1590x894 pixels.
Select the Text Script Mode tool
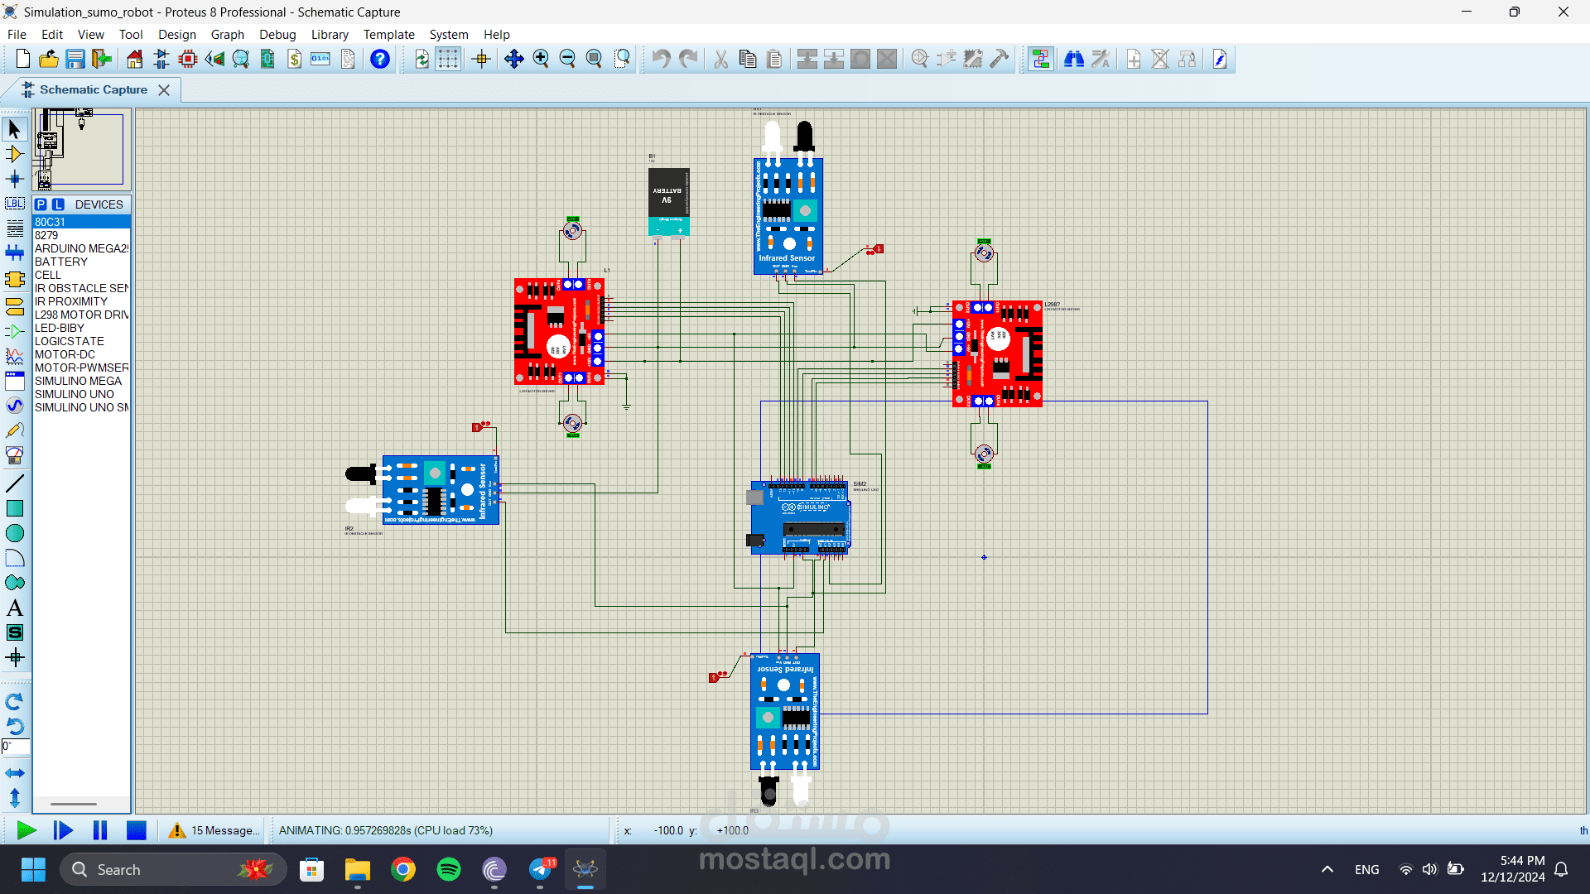15,228
